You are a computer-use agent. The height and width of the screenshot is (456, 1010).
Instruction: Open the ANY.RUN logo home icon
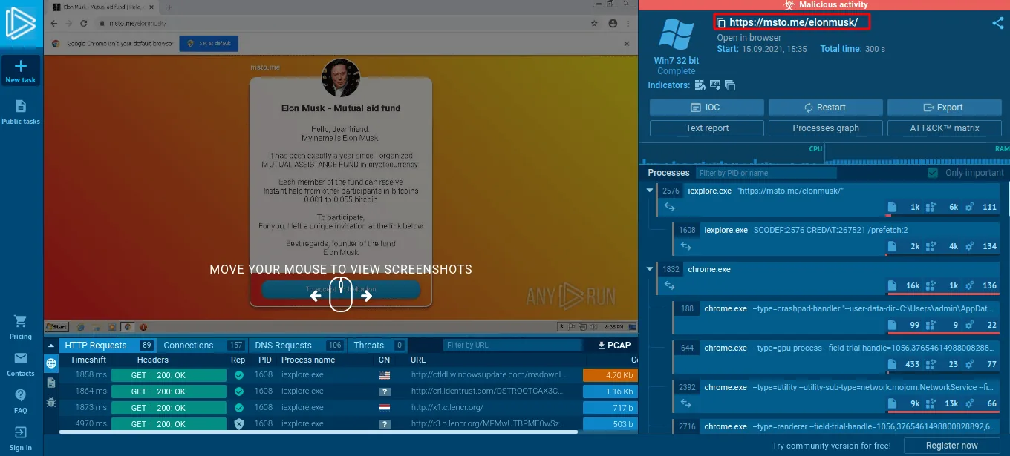pyautogui.click(x=21, y=24)
